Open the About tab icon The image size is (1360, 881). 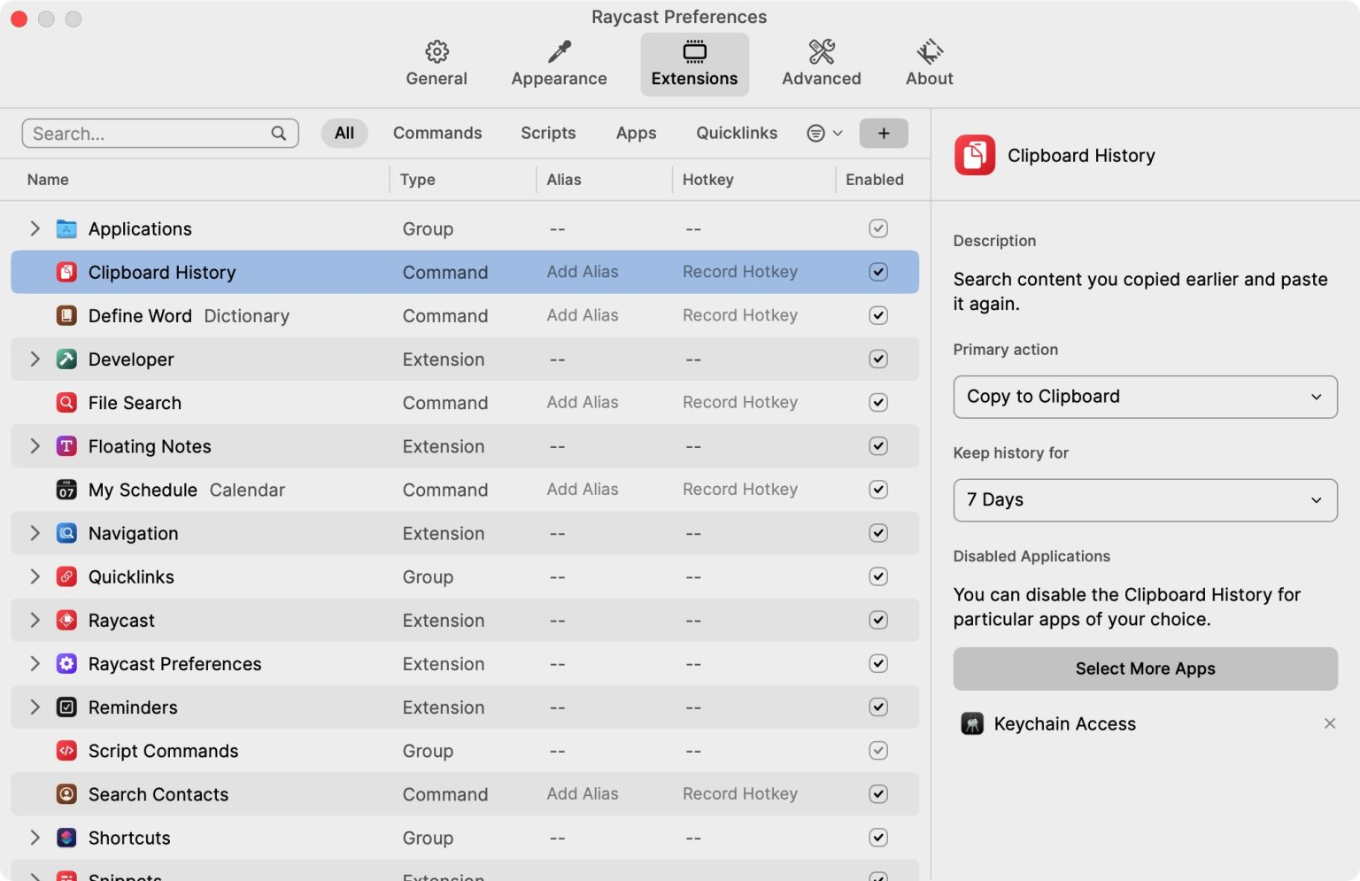coord(929,52)
